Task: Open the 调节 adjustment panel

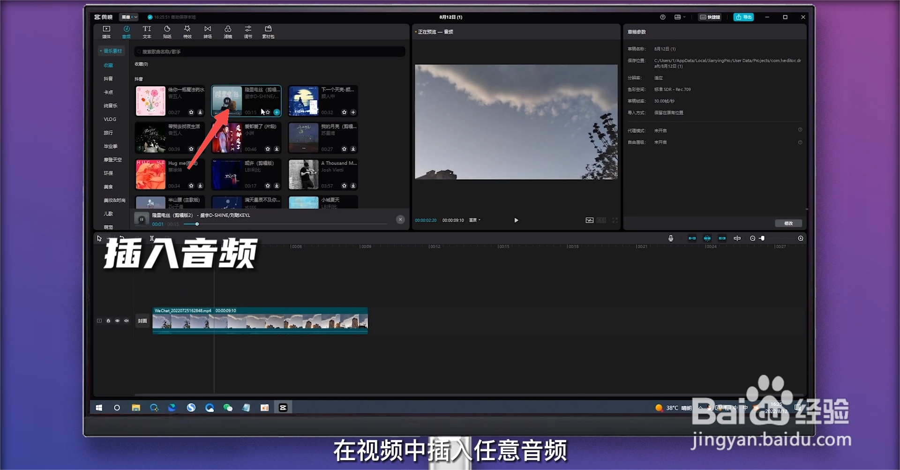Action: (248, 32)
